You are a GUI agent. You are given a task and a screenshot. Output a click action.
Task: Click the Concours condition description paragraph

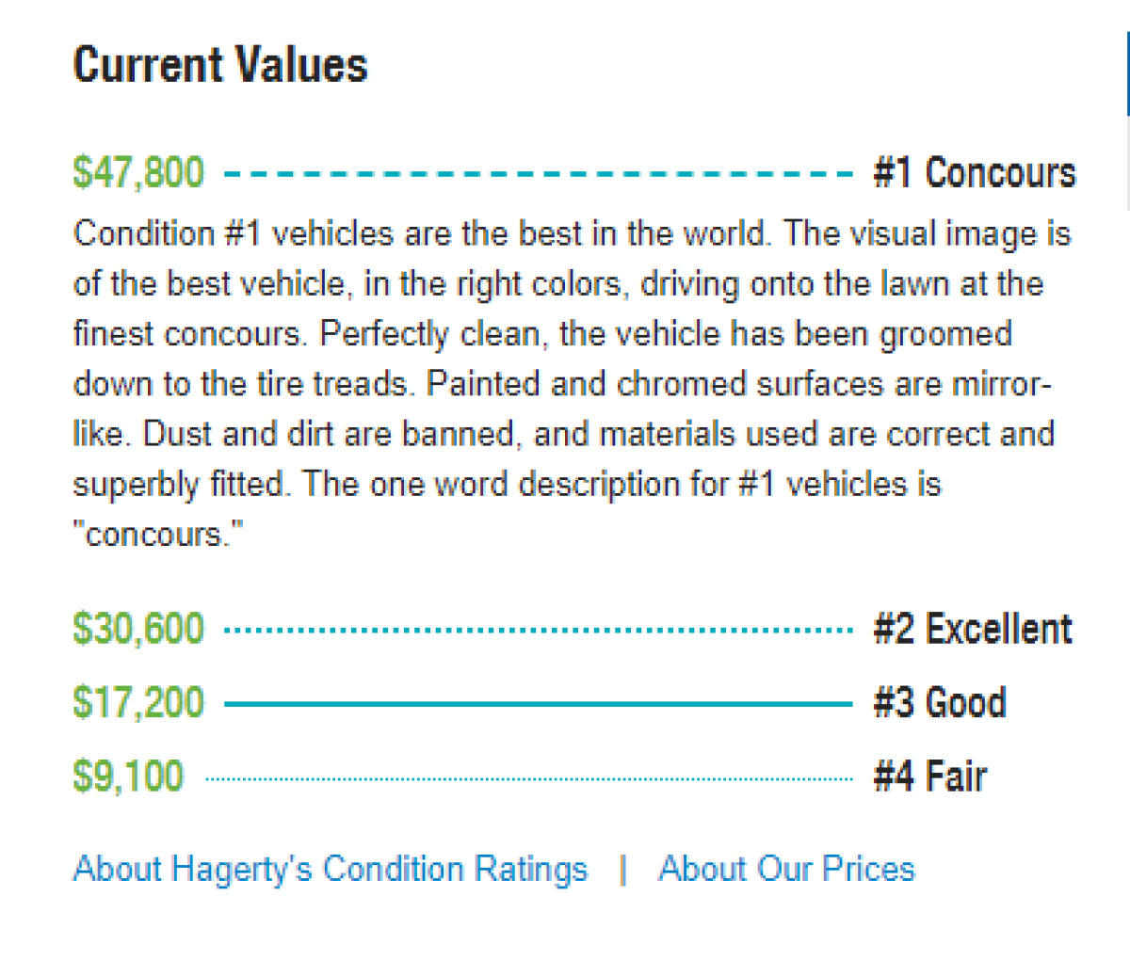(x=573, y=384)
